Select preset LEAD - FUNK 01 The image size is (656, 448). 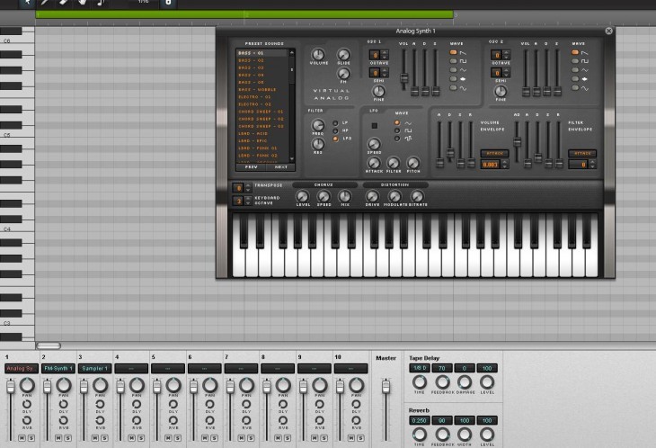(x=257, y=148)
